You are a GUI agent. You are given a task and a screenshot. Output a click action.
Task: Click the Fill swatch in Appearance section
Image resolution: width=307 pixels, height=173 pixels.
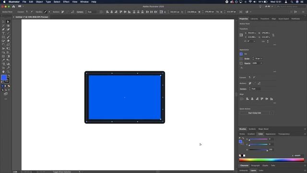tap(241, 54)
